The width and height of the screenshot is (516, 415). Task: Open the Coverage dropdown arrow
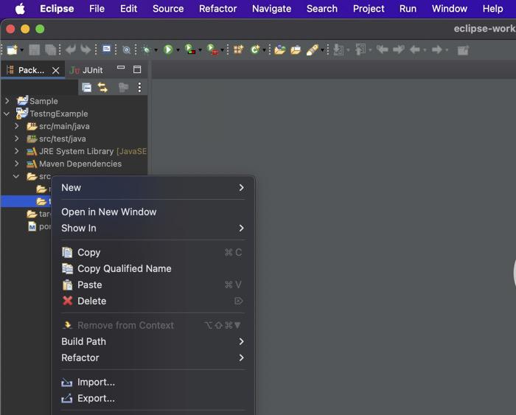click(x=200, y=50)
